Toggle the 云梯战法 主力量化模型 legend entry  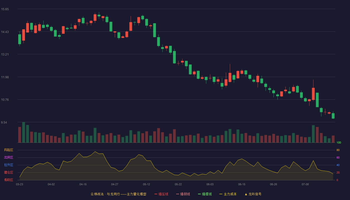[118, 194]
